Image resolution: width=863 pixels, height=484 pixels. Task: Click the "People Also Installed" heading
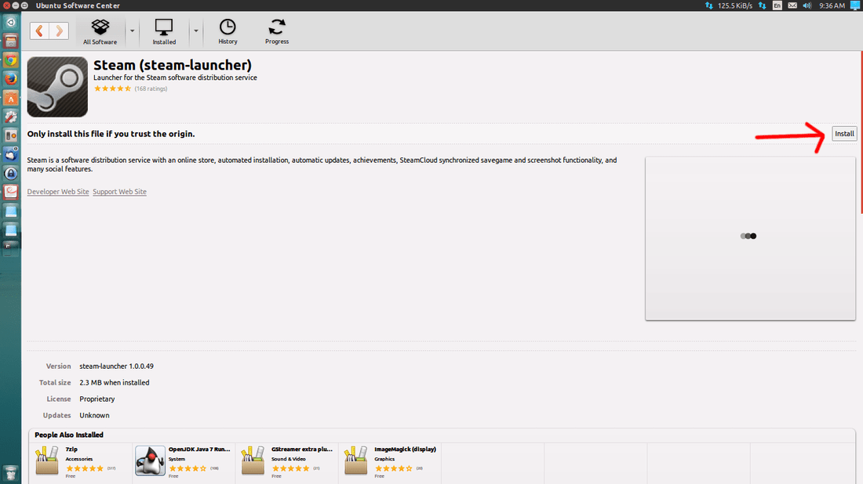69,435
